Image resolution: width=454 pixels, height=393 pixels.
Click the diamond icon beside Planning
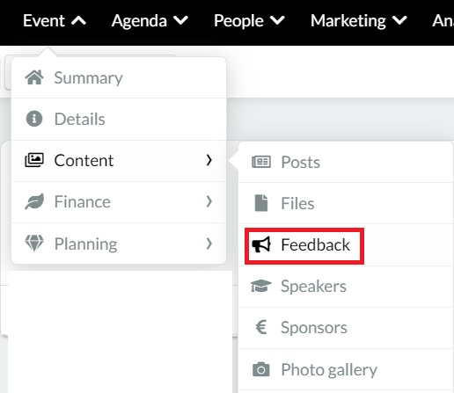34,243
